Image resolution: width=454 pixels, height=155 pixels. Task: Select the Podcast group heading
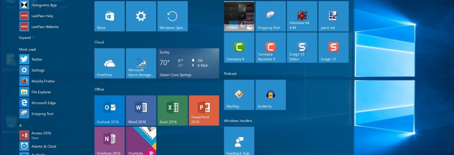coord(230,74)
